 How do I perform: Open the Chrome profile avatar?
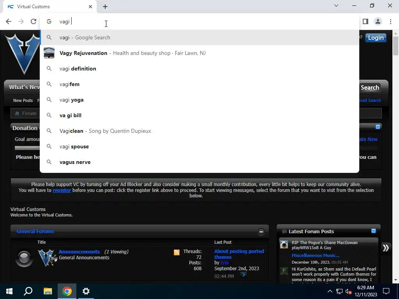click(x=378, y=21)
